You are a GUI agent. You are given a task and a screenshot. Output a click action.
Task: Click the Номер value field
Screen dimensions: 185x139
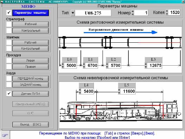coord(141,13)
